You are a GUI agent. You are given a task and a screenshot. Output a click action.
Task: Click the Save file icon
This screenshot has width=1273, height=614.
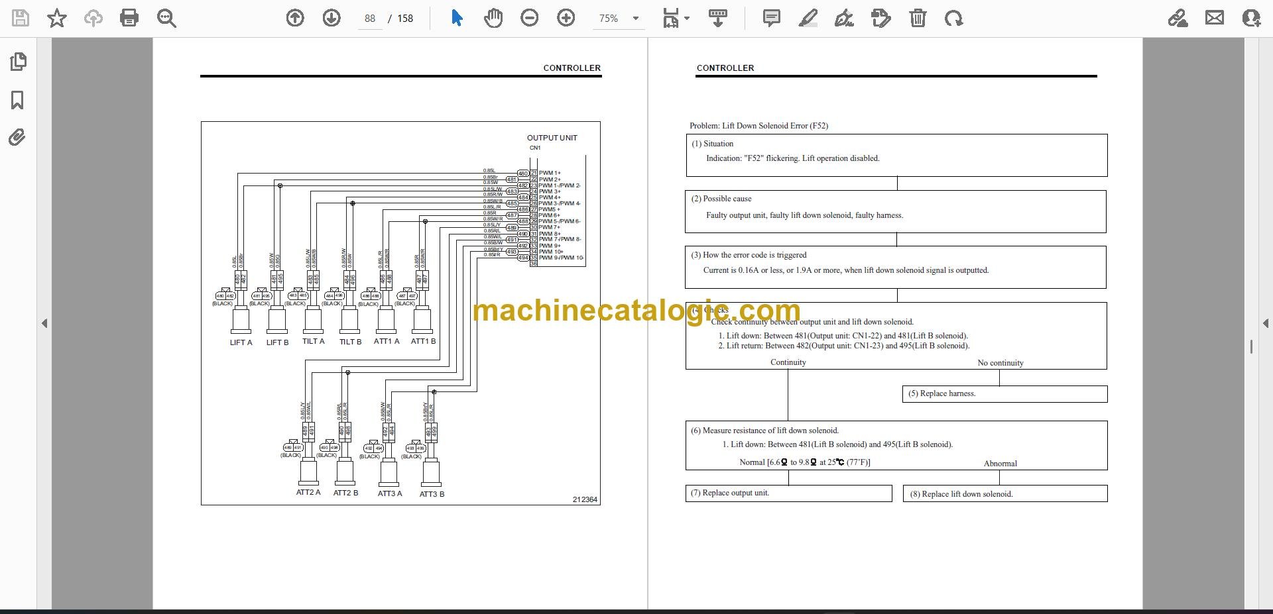point(21,18)
